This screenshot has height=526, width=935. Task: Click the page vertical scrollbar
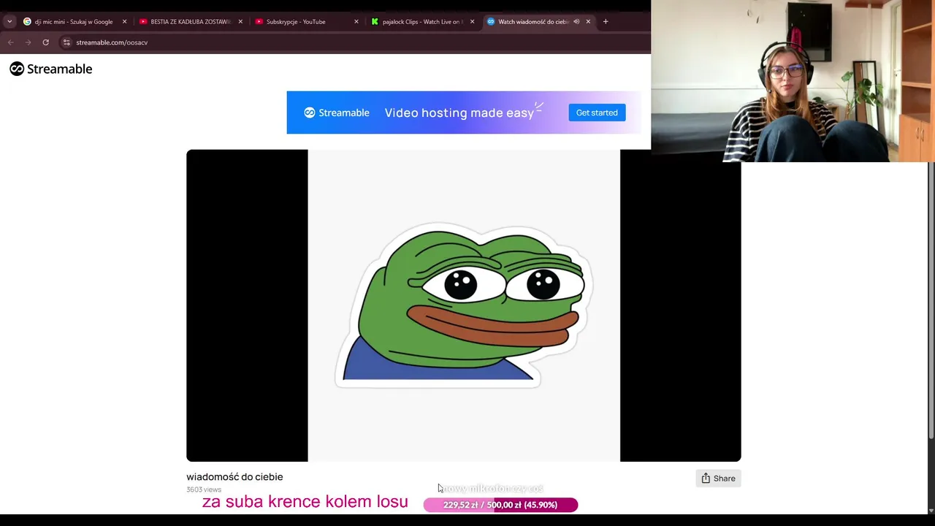931,300
